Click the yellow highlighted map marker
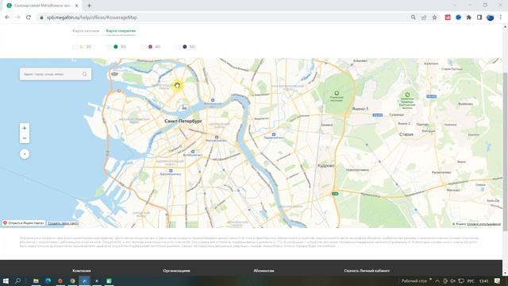This screenshot has width=508, height=286. pyautogui.click(x=177, y=86)
